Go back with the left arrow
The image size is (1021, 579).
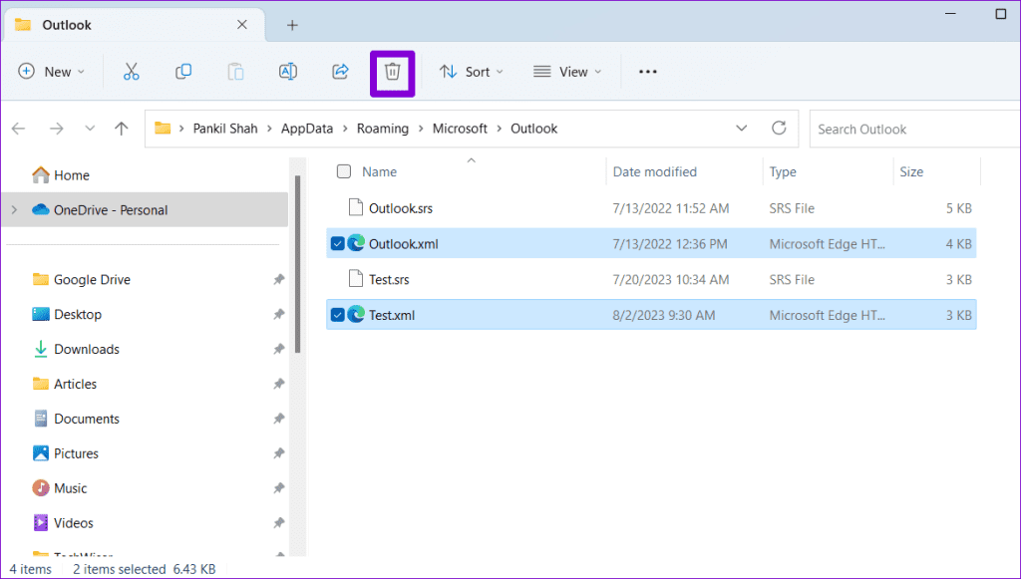pos(18,129)
